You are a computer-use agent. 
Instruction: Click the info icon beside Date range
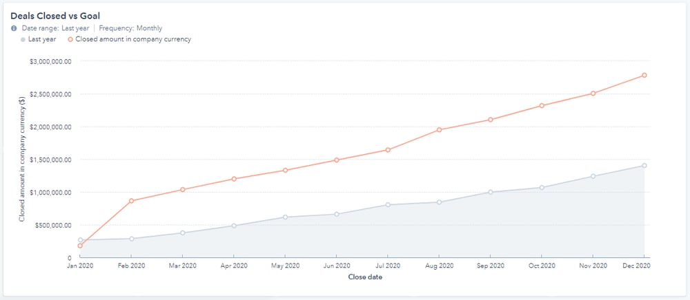(x=14, y=28)
